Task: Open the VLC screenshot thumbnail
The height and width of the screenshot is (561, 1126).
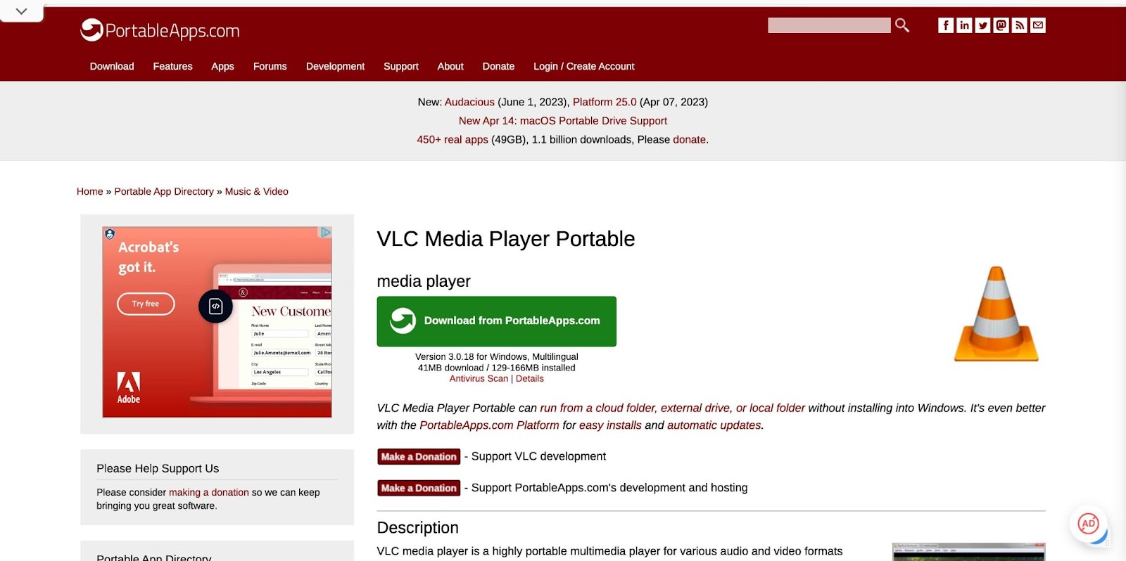Action: 969,552
